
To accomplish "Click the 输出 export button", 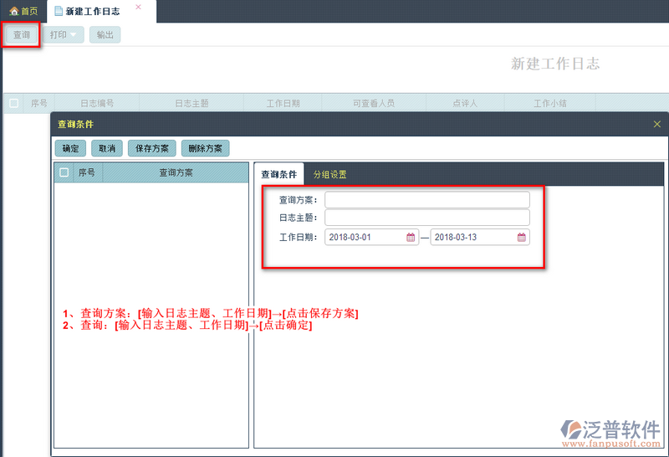I will [105, 34].
